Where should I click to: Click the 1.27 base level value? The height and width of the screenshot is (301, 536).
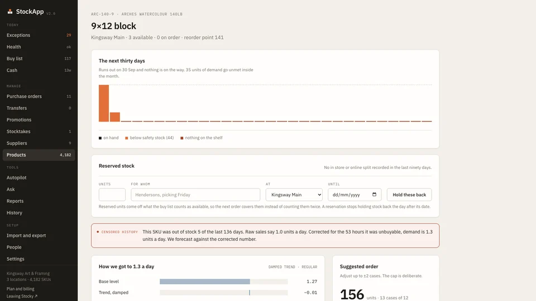[x=312, y=281]
